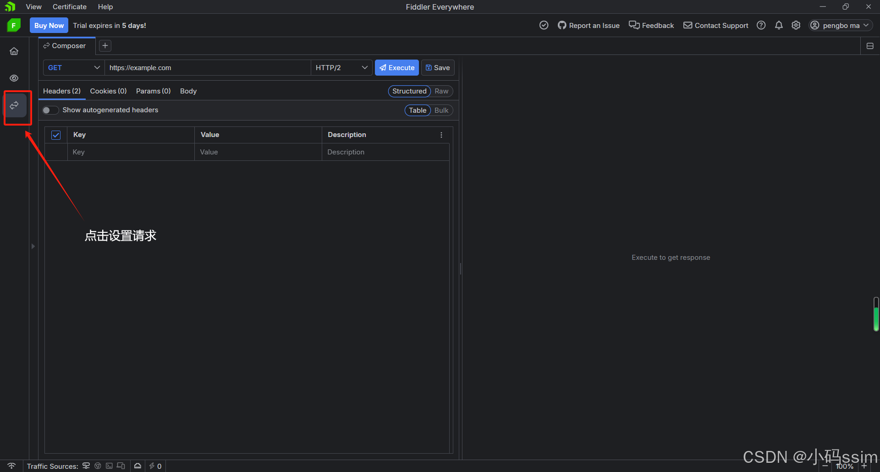This screenshot has height=472, width=880.
Task: Switch to the Headers (2) tab
Action: tap(62, 91)
